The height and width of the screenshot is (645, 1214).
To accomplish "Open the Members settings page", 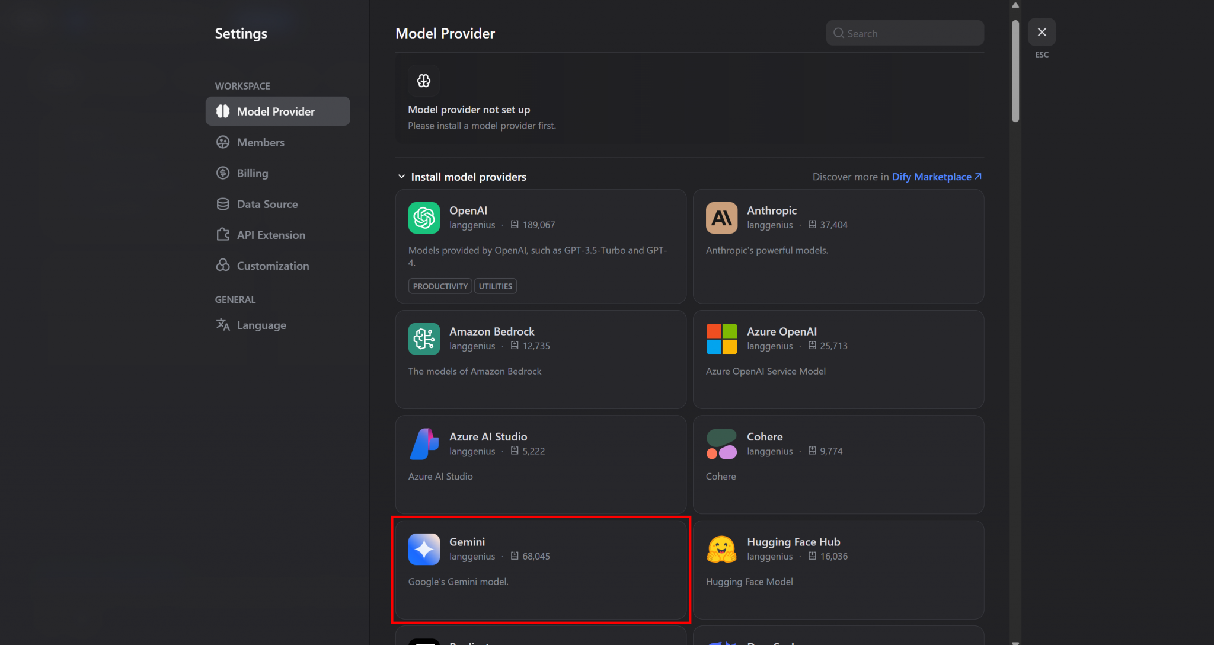I will [x=260, y=142].
